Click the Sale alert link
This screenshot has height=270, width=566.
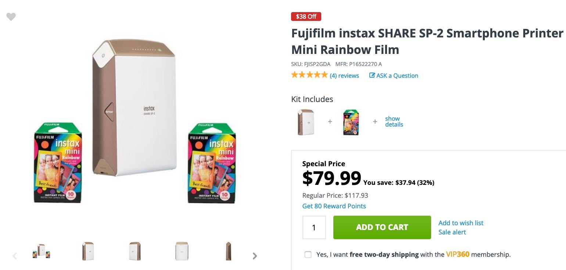[x=452, y=232]
